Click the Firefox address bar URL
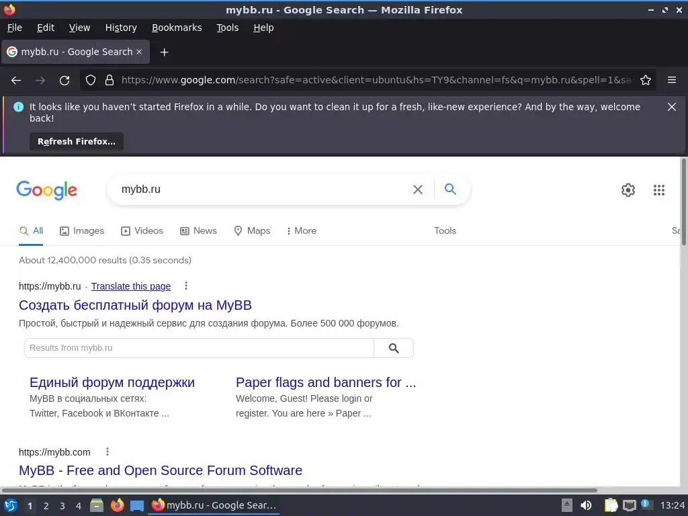Viewport: 688px width, 516px height. point(376,81)
